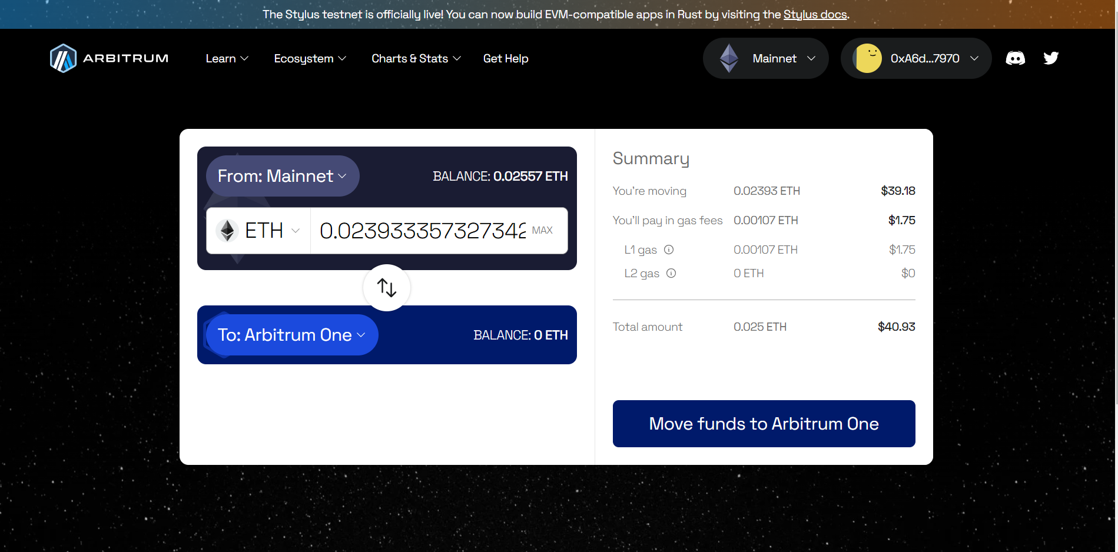Click the Arbitrum logo icon
The height and width of the screenshot is (552, 1118).
(63, 58)
